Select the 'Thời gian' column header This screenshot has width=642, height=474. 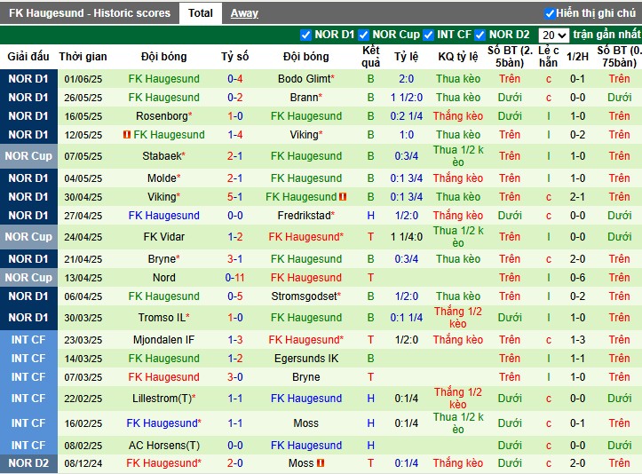[x=83, y=57]
